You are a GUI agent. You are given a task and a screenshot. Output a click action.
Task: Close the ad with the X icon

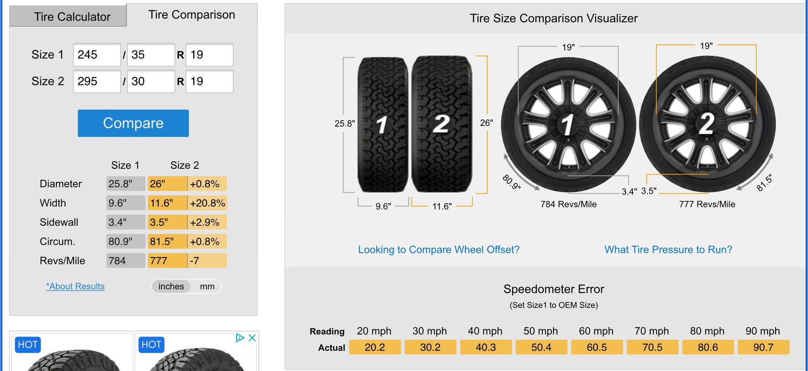pos(252,338)
